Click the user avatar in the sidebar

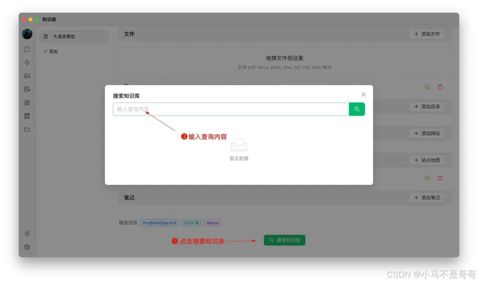27,34
